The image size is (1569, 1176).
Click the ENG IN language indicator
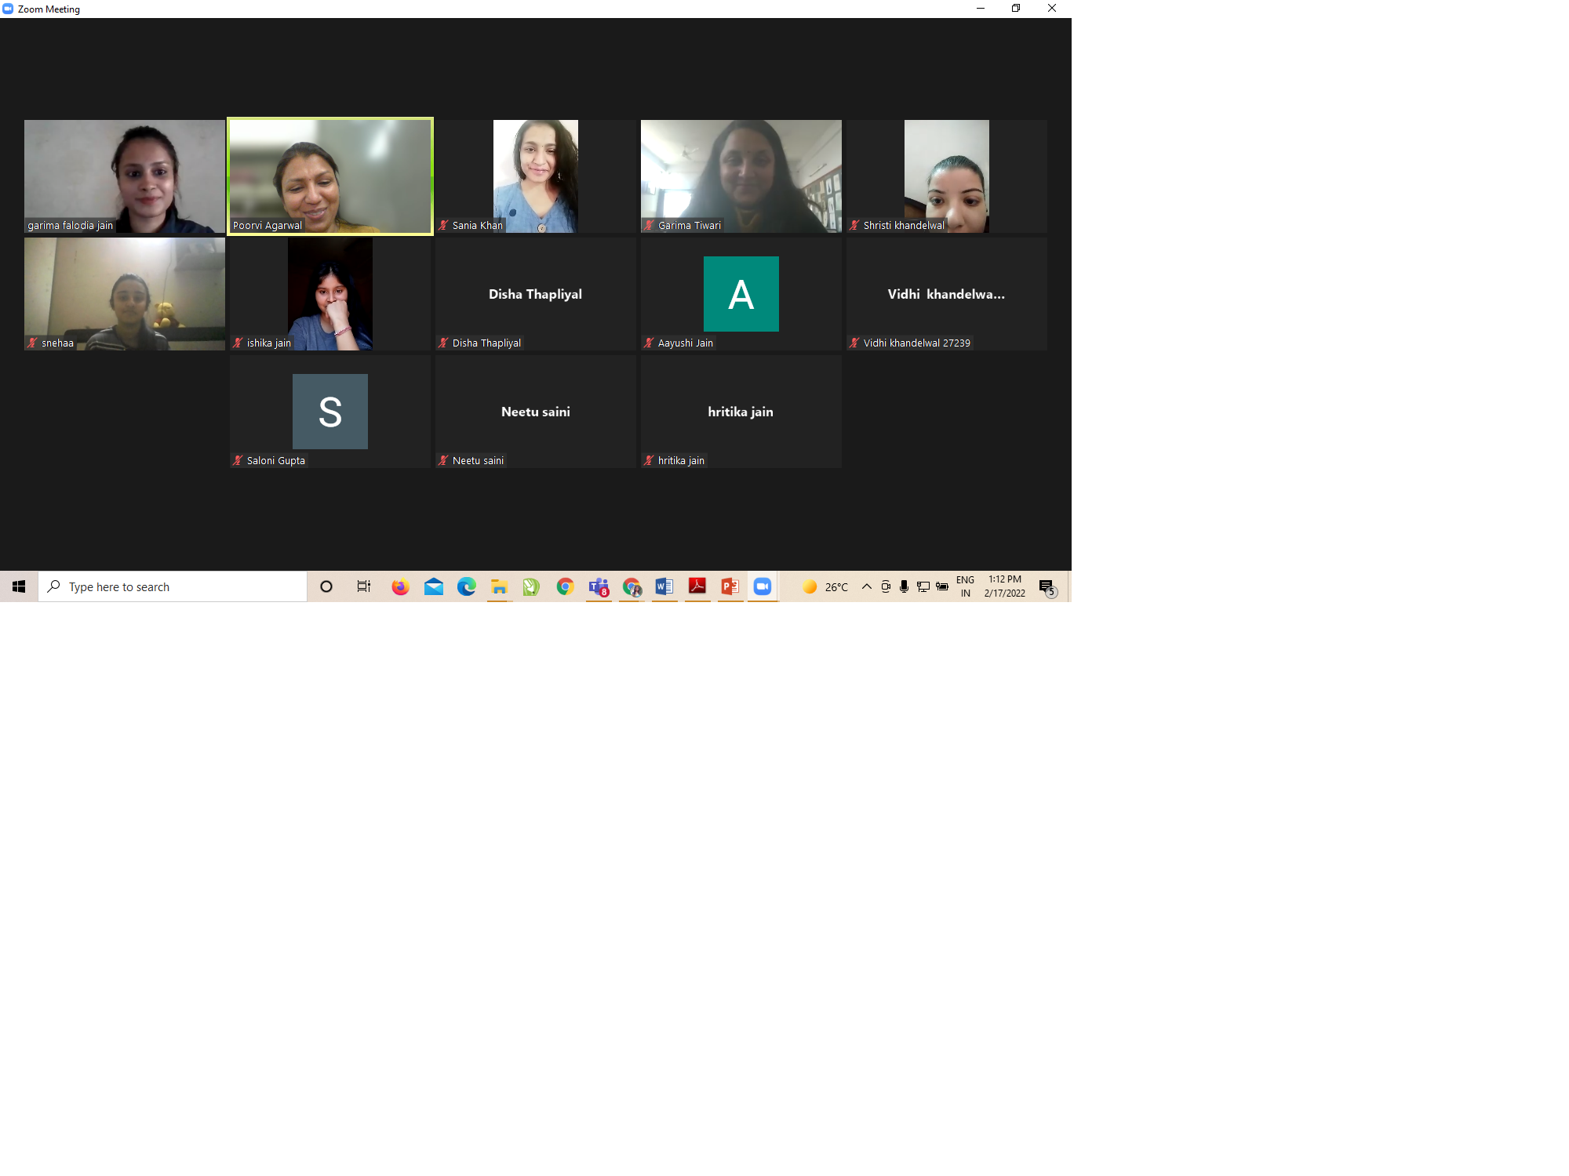point(965,586)
